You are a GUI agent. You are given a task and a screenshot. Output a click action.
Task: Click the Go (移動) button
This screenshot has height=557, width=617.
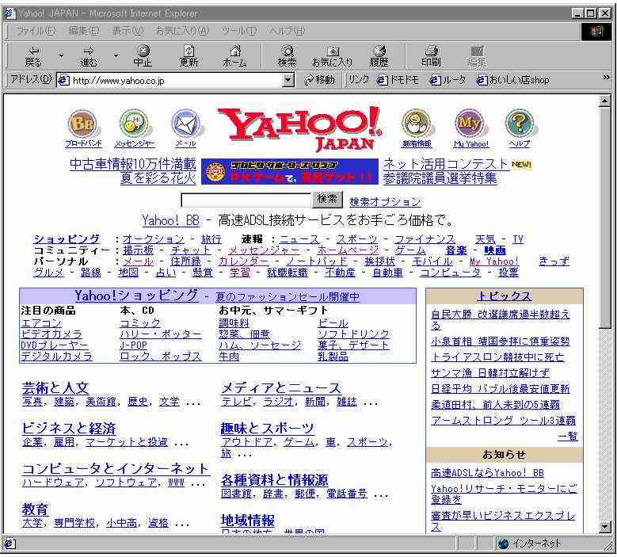[320, 80]
